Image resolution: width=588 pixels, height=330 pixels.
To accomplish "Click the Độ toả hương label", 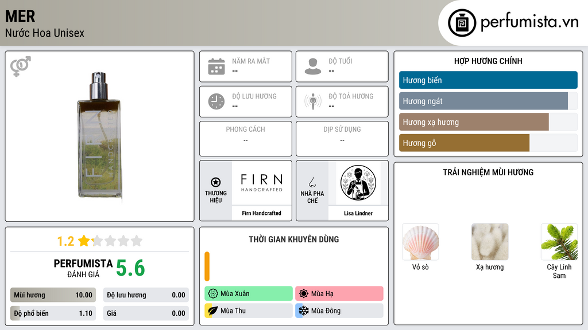I will coord(351,96).
